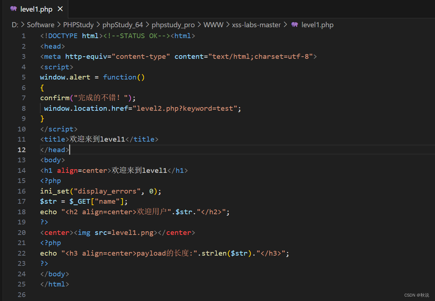Click the PHP elephant icon on the tab
Image resolution: width=435 pixels, height=301 pixels.
pyautogui.click(x=13, y=9)
